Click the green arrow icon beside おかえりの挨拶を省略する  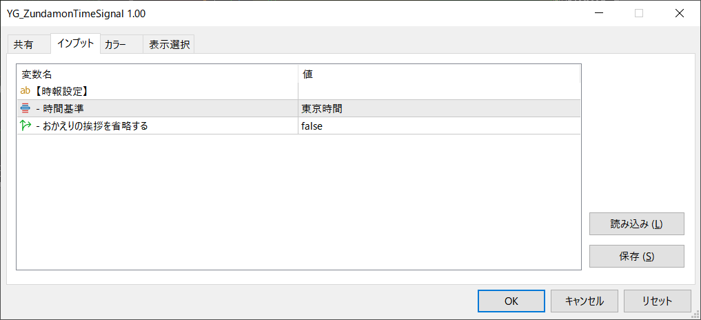[26, 126]
